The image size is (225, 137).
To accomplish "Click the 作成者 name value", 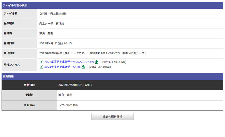I will [x=46, y=33].
